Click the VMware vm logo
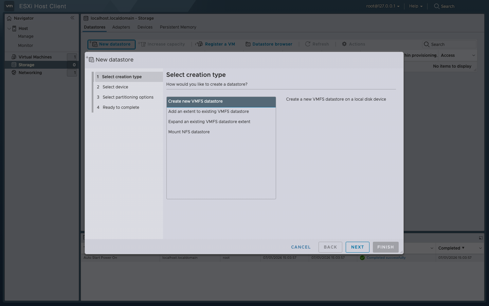Image resolution: width=489 pixels, height=306 pixels. coord(9,6)
